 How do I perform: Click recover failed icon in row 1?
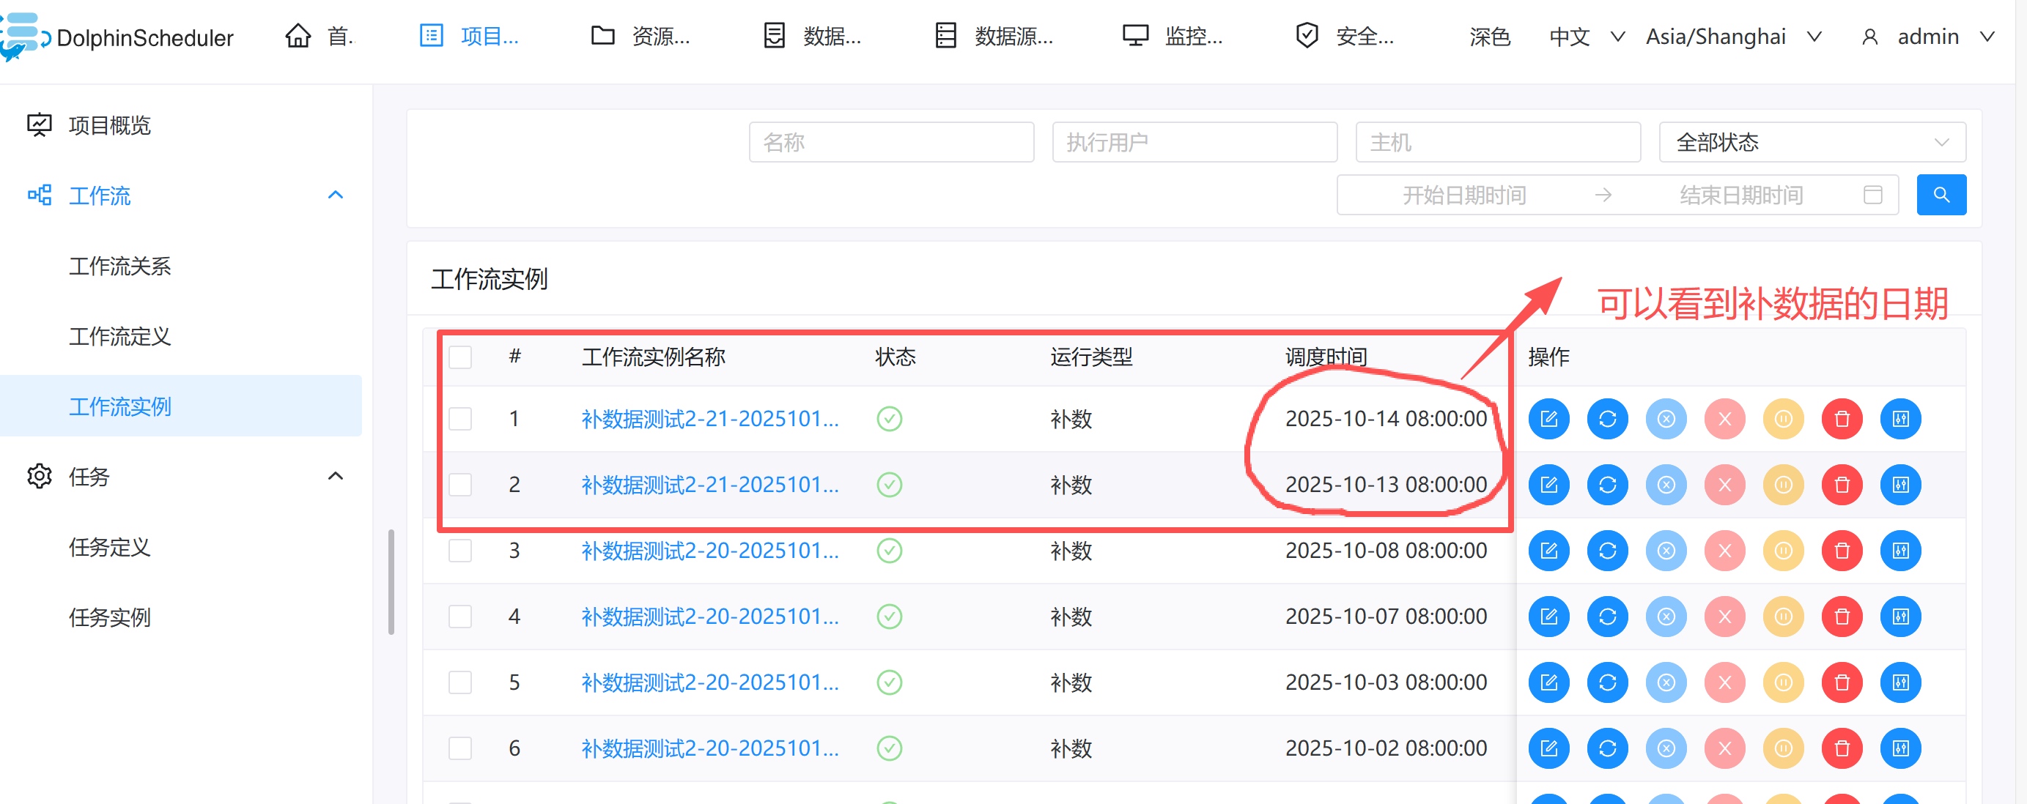coord(1666,419)
